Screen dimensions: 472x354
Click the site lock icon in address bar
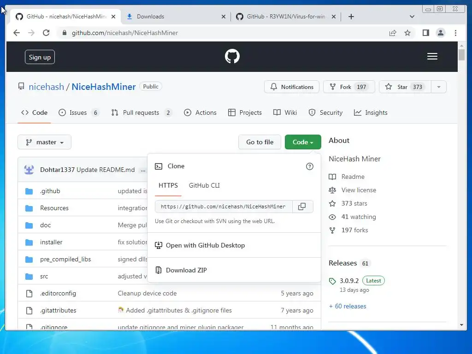tap(64, 33)
